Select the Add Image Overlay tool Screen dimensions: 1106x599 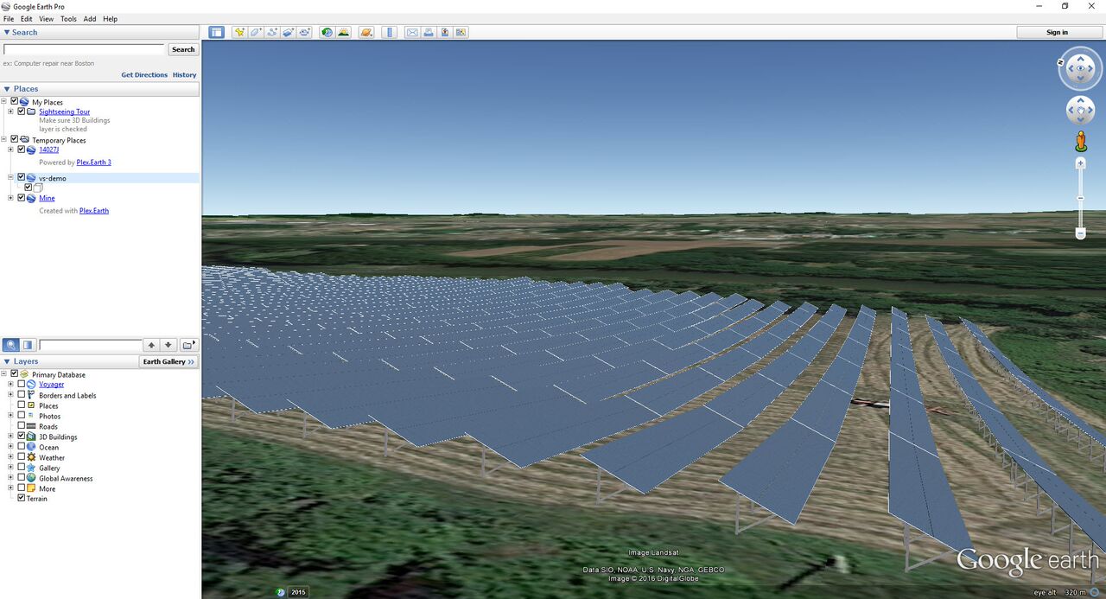(x=289, y=32)
